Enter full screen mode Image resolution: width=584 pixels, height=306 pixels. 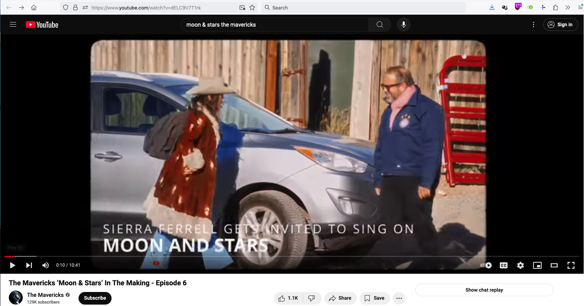[571, 265]
